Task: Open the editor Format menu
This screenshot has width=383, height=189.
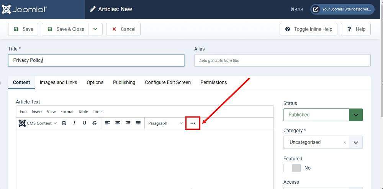Action: coord(67,111)
